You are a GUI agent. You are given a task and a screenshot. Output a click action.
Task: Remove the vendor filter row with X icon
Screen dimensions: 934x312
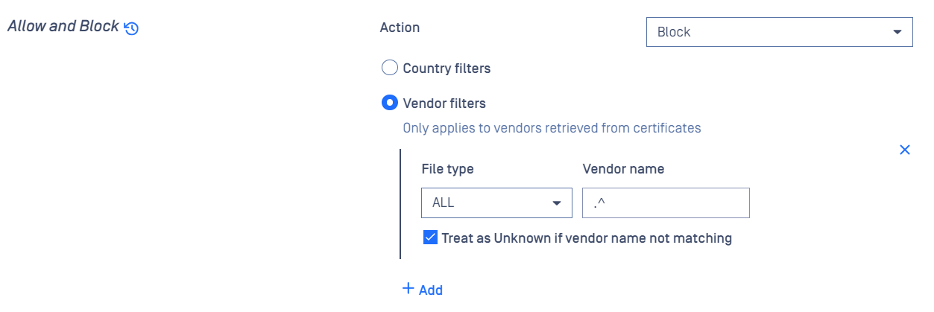[905, 150]
